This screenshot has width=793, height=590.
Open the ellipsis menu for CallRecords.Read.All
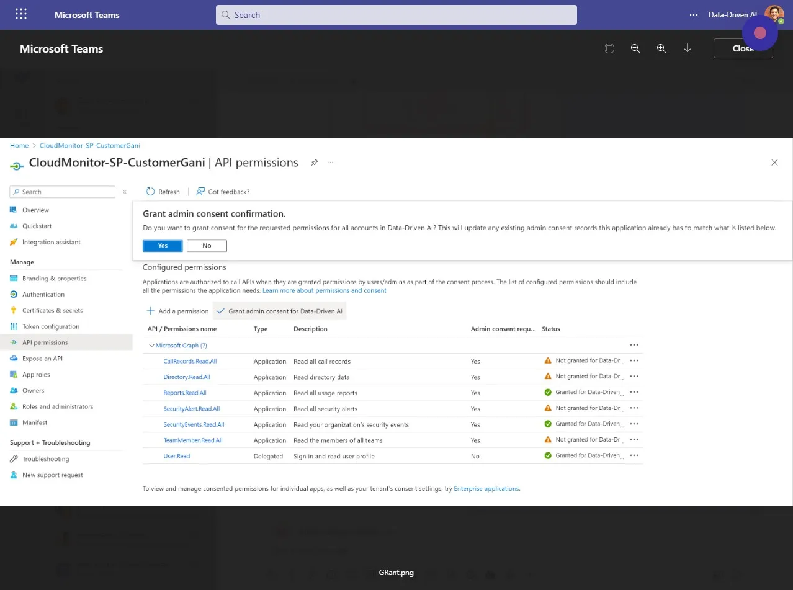point(634,360)
